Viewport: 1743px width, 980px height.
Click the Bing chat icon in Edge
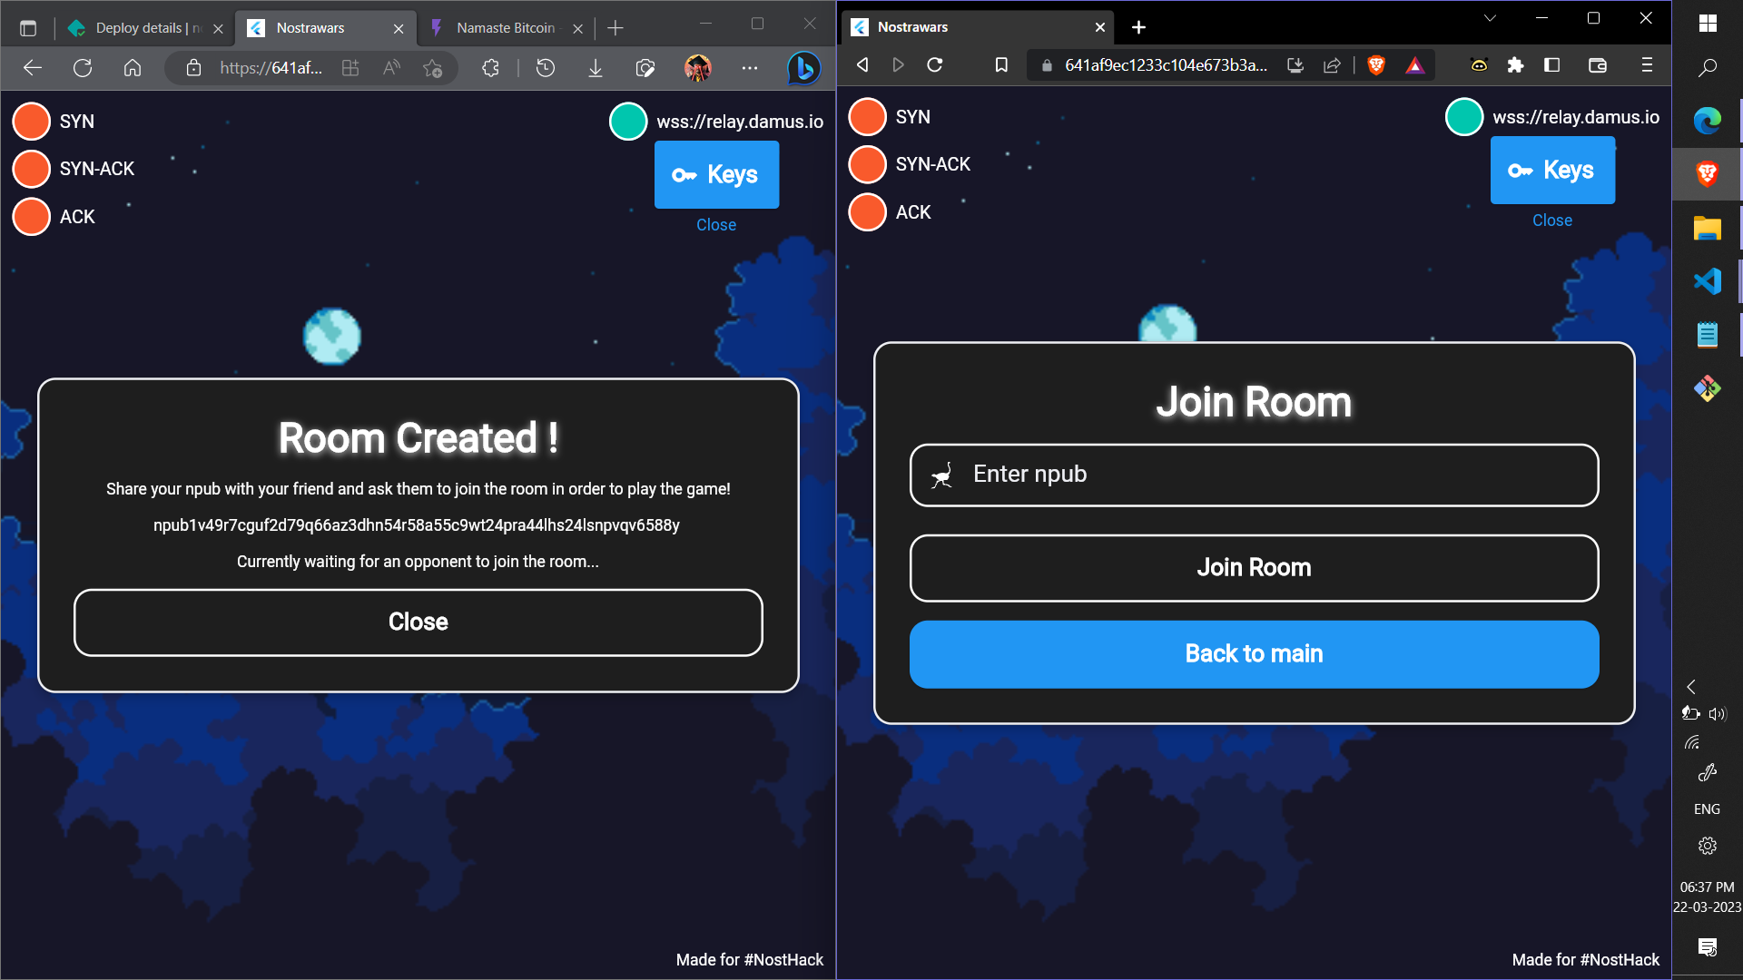pyautogui.click(x=803, y=68)
